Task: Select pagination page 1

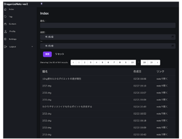Action: pos(79,62)
